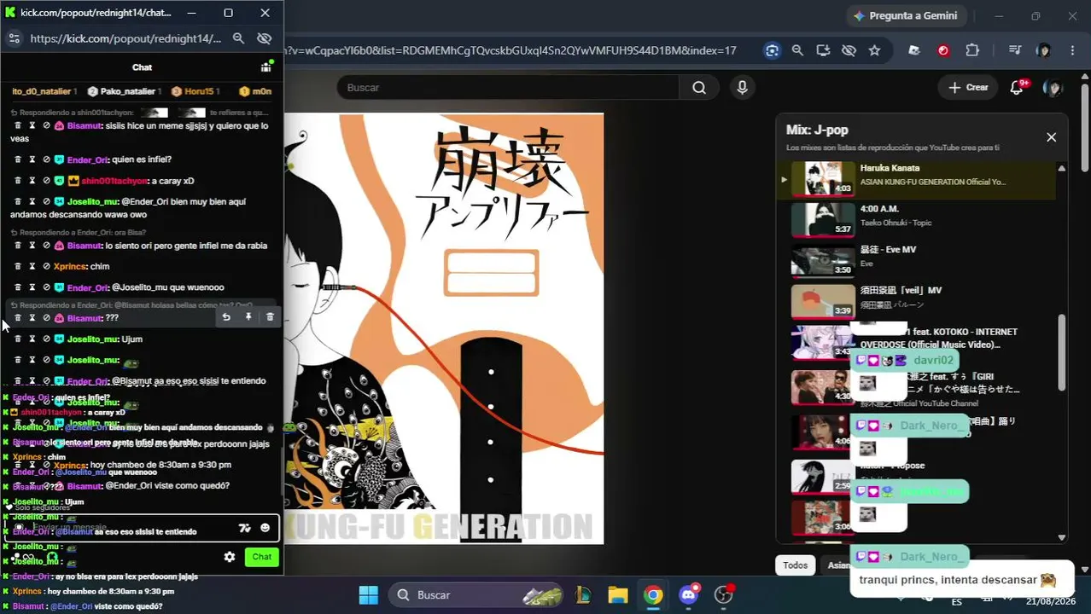Image resolution: width=1091 pixels, height=614 pixels.
Task: Open YouTube notifications bell
Action: [x=1016, y=87]
